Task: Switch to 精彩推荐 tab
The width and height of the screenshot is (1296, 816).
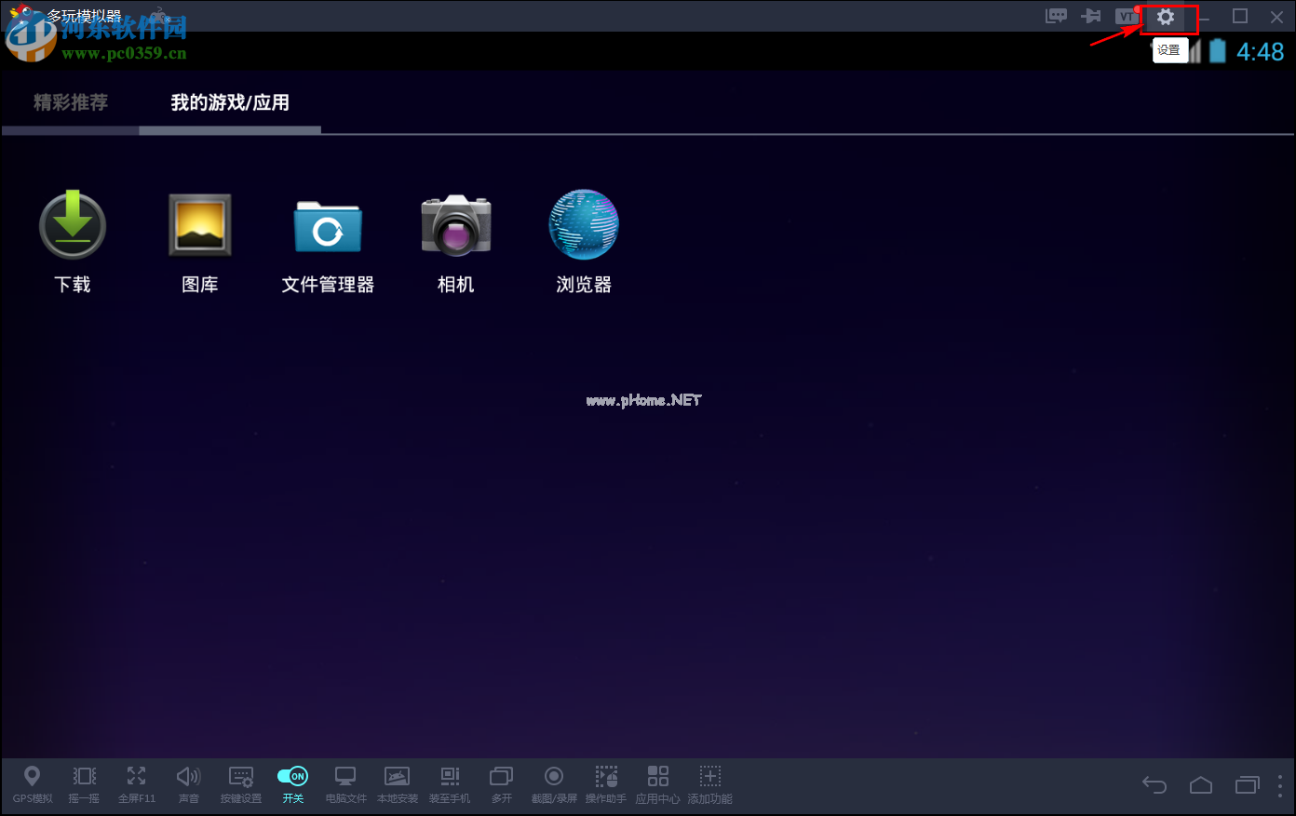Action: [71, 102]
